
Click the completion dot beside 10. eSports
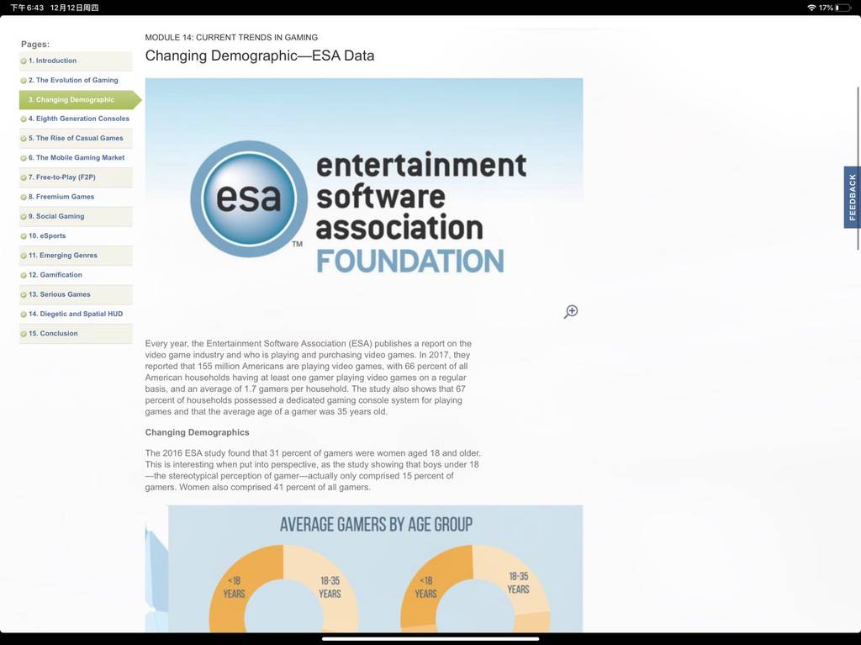tap(24, 236)
